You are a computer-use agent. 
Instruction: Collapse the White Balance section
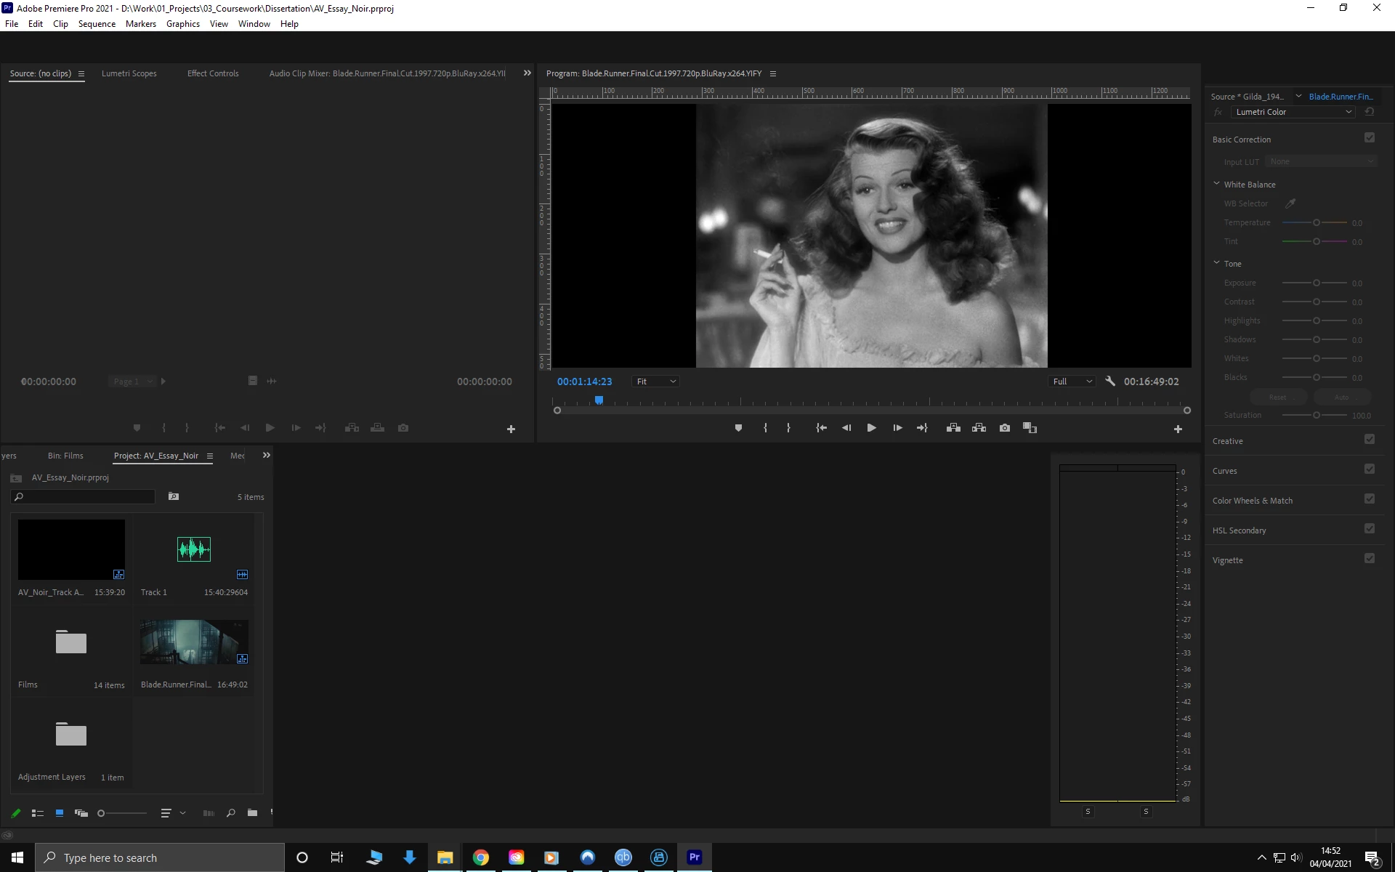coord(1217,184)
